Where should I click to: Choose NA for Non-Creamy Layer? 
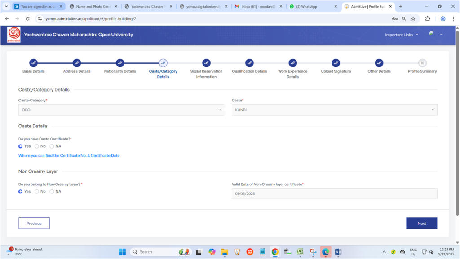52,192
